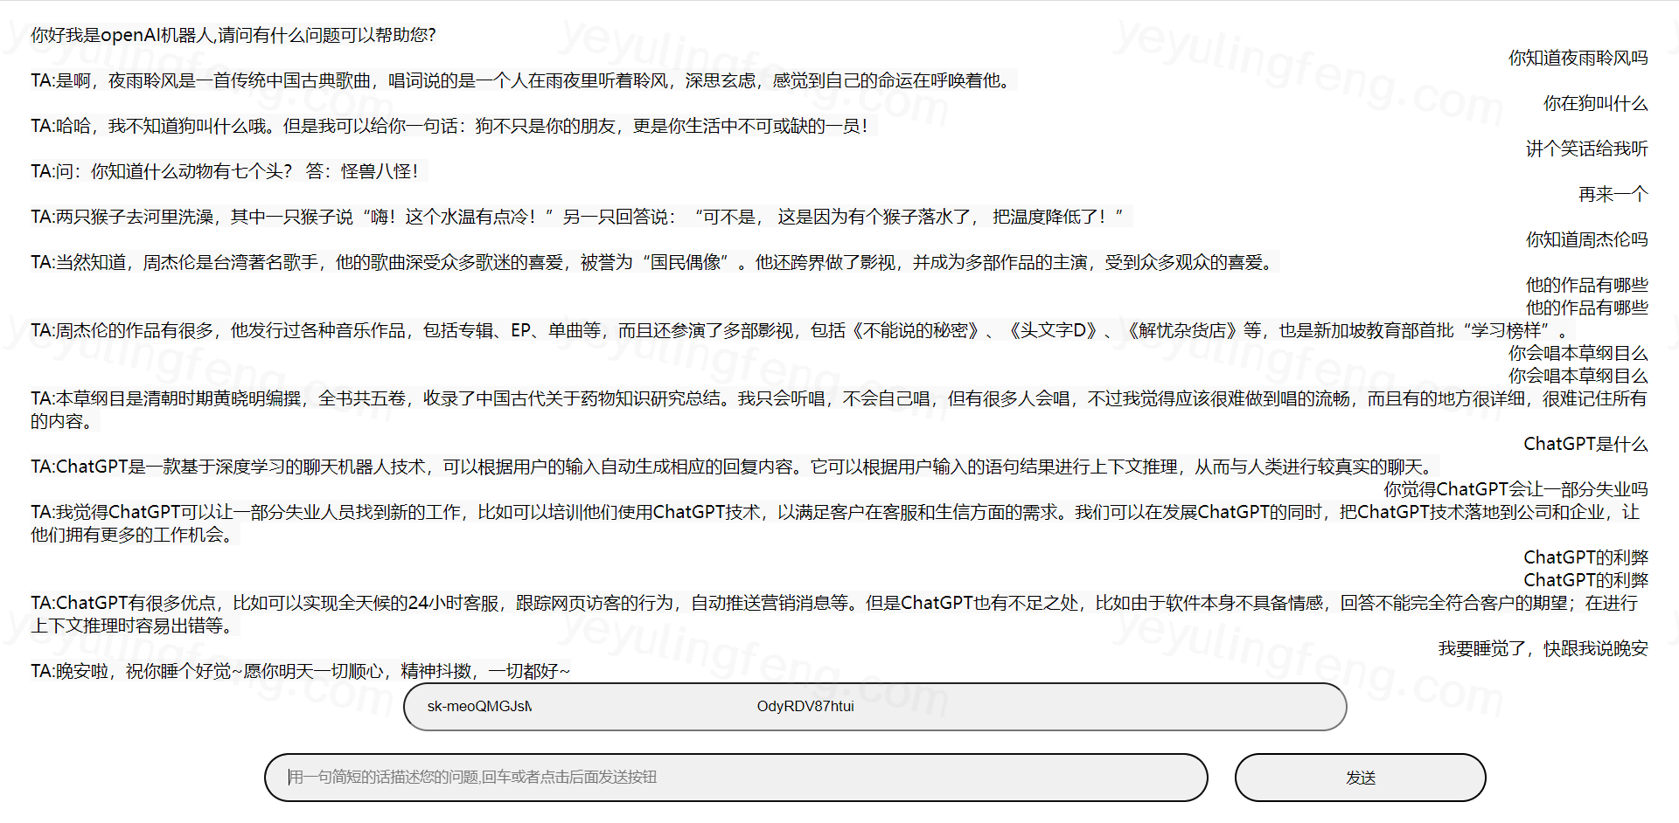
Task: Click the reply starting 本草纲目是清朝时期
Action: 839,410
